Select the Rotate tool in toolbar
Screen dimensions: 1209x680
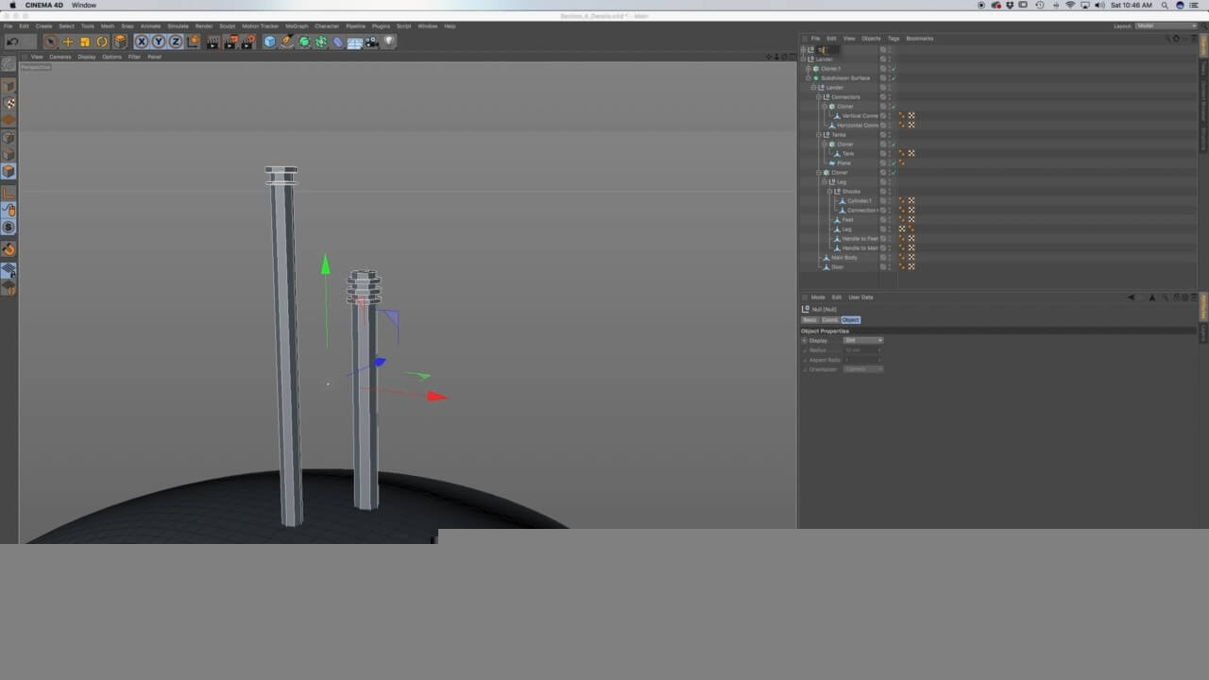click(102, 42)
